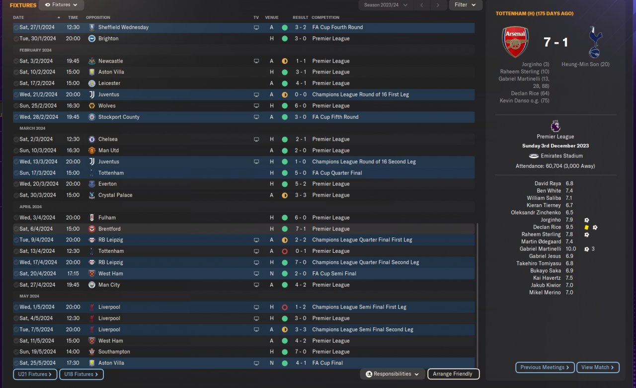Click the View Match button
Screen dimensions: 636x388
598,368
